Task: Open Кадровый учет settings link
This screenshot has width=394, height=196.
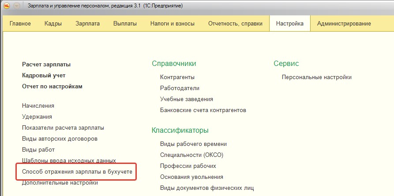Action: pyautogui.click(x=44, y=75)
